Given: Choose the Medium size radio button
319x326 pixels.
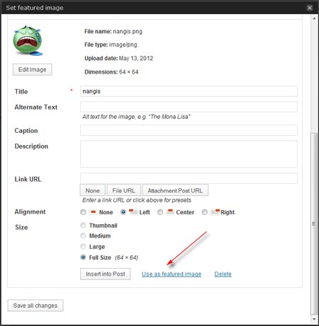Looking at the screenshot, I should 83,235.
